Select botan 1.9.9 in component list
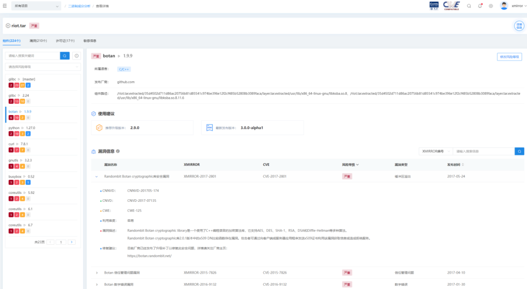This screenshot has height=289, width=527. [x=42, y=115]
